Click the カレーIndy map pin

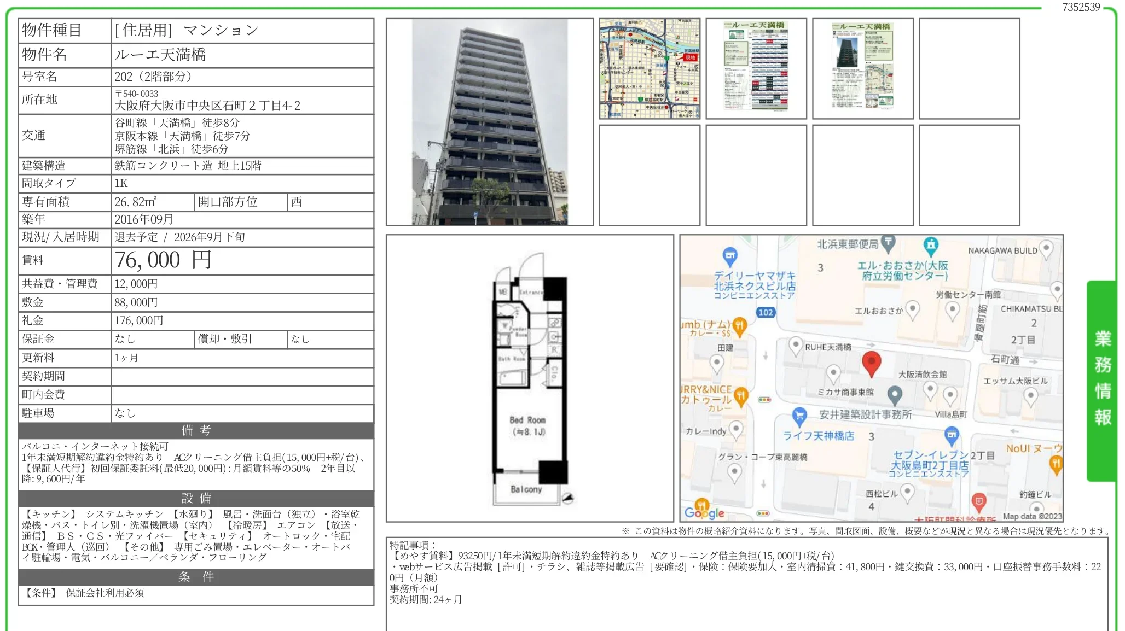tap(737, 430)
